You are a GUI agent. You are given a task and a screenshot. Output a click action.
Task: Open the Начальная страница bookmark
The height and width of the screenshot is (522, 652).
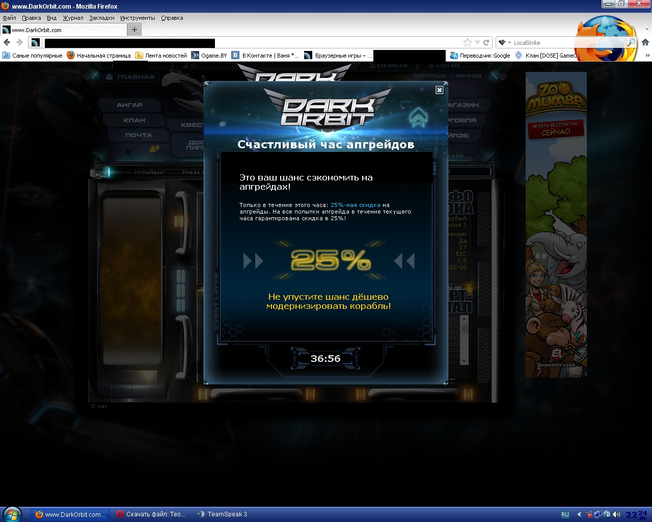[99, 56]
